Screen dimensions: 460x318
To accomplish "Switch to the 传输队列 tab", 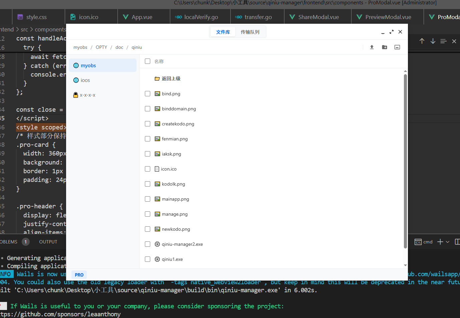I will coord(250,32).
